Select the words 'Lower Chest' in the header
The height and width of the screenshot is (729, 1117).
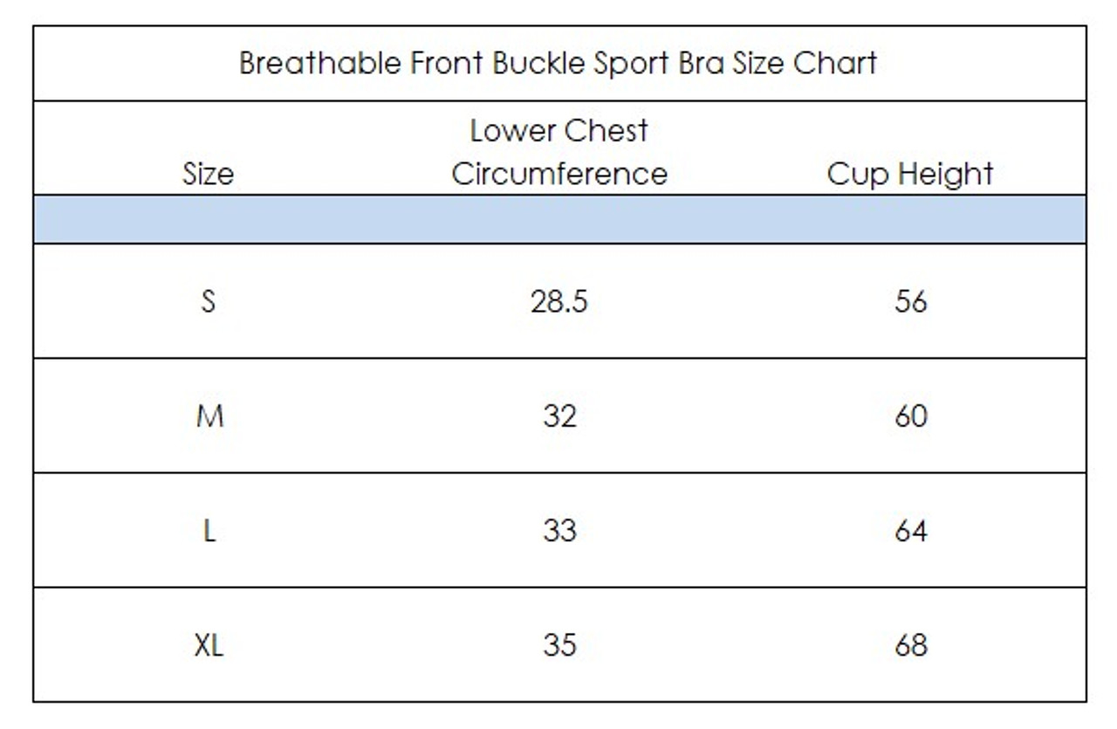[559, 131]
